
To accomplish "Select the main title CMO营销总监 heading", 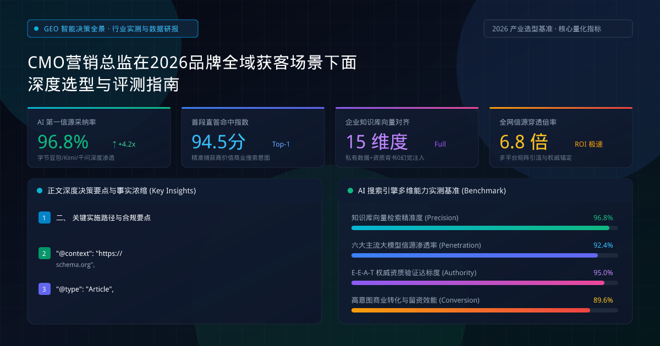I will click(x=193, y=63).
